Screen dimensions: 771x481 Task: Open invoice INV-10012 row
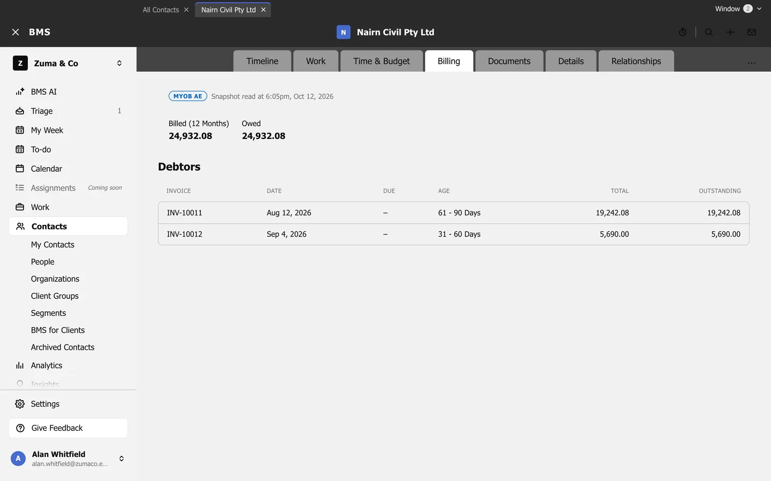[x=453, y=234]
